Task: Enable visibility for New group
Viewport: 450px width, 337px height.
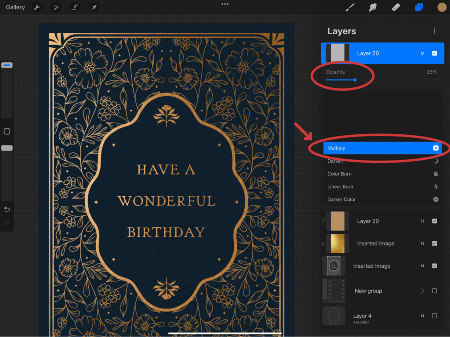Action: click(434, 291)
